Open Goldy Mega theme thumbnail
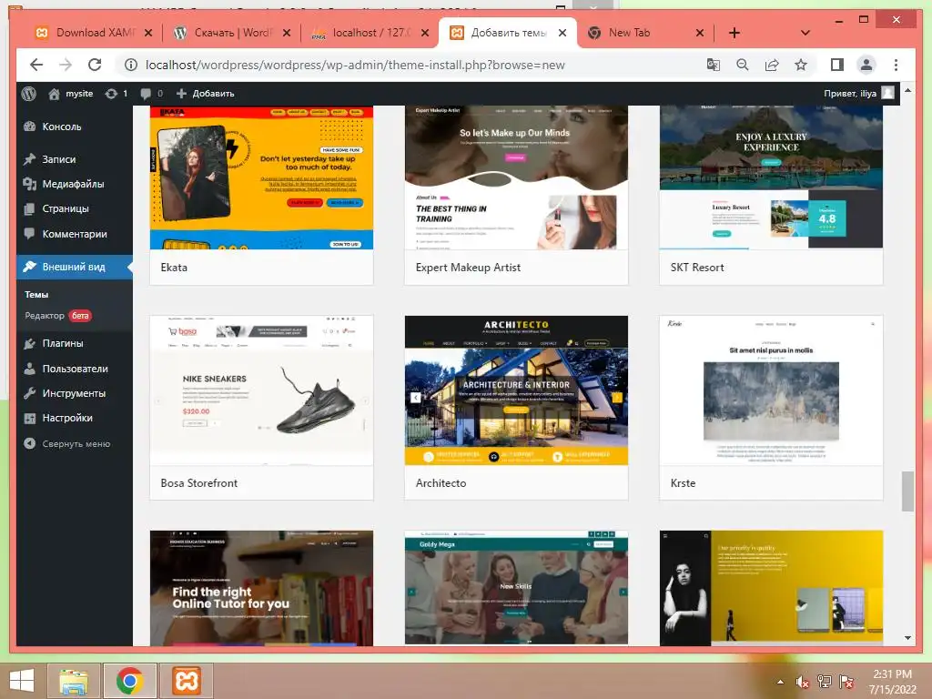Image resolution: width=932 pixels, height=699 pixels. [x=516, y=589]
